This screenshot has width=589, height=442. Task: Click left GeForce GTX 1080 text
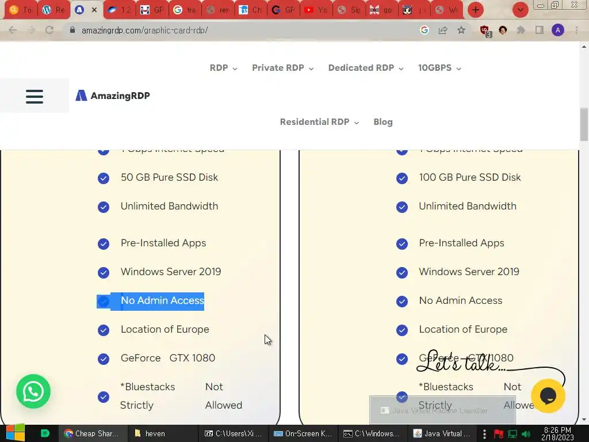click(168, 358)
